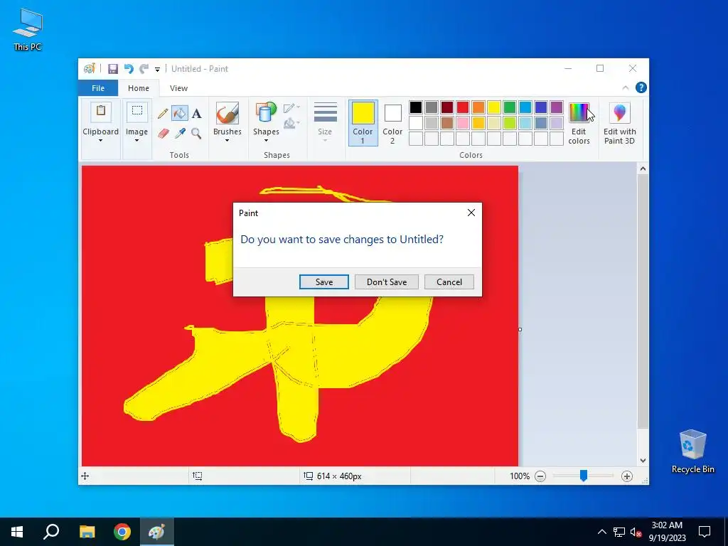Pick the orange color swatch
The width and height of the screenshot is (728, 546).
478,107
